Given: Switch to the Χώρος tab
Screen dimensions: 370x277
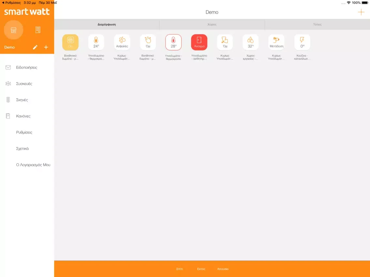Looking at the screenshot, I should tap(212, 24).
